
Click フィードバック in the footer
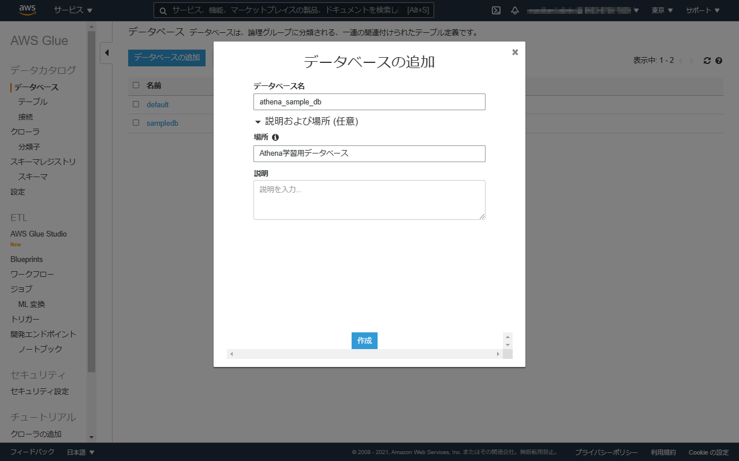32,452
